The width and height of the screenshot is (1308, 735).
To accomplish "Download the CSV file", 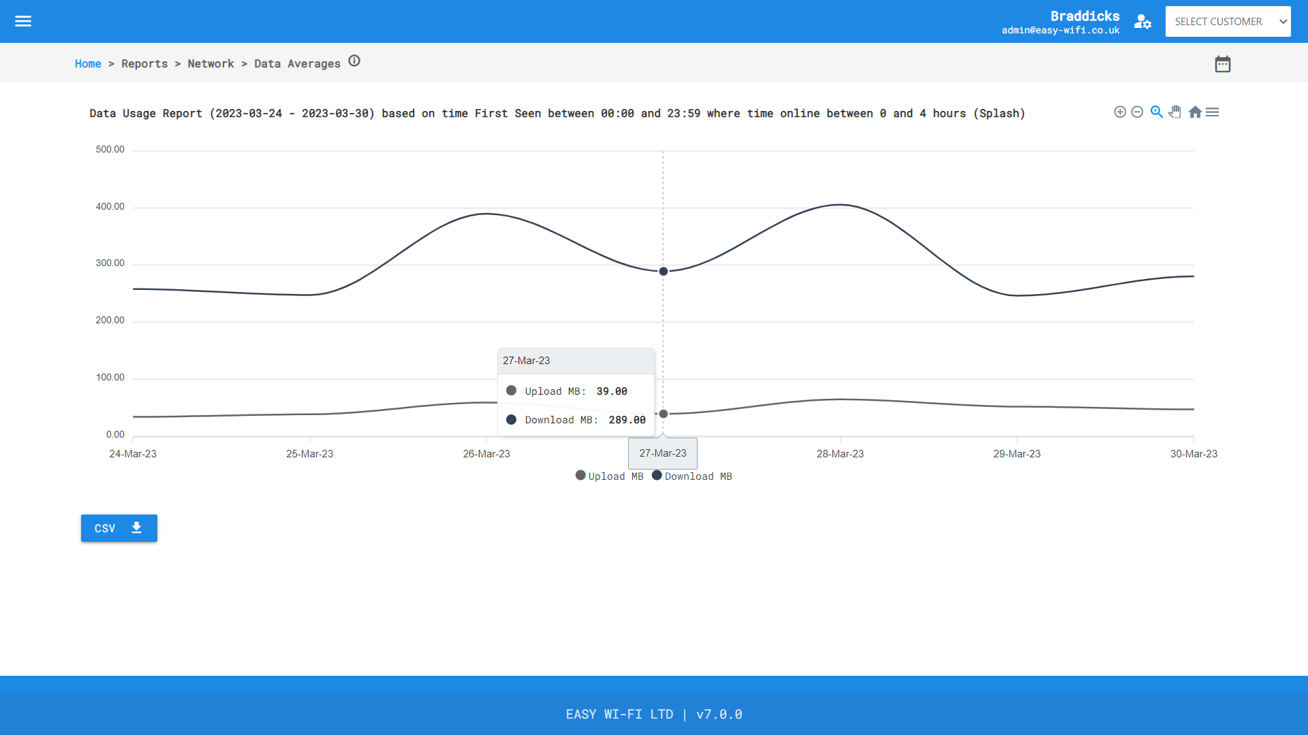I will pyautogui.click(x=119, y=528).
